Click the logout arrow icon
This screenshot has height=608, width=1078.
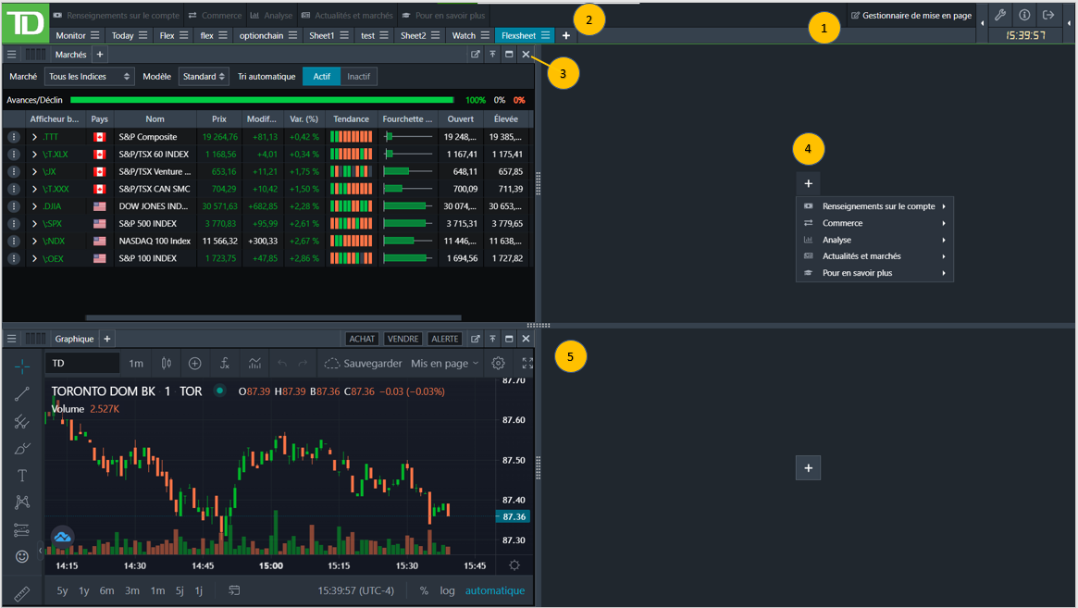(x=1048, y=15)
